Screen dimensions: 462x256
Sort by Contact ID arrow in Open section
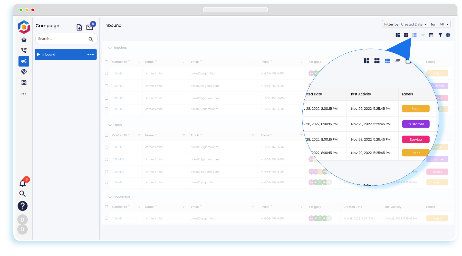pos(129,135)
